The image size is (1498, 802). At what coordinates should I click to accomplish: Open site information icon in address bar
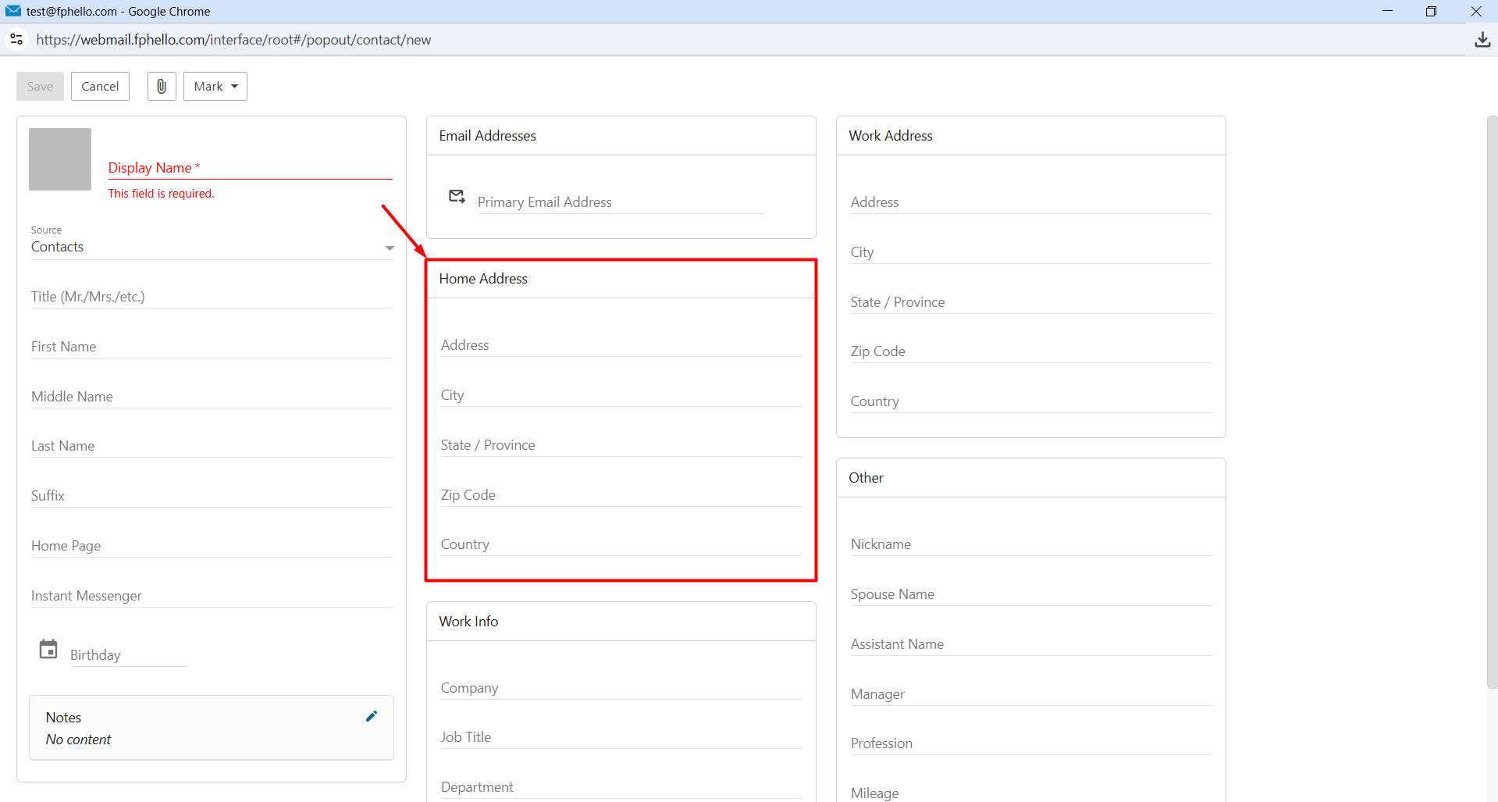point(16,39)
